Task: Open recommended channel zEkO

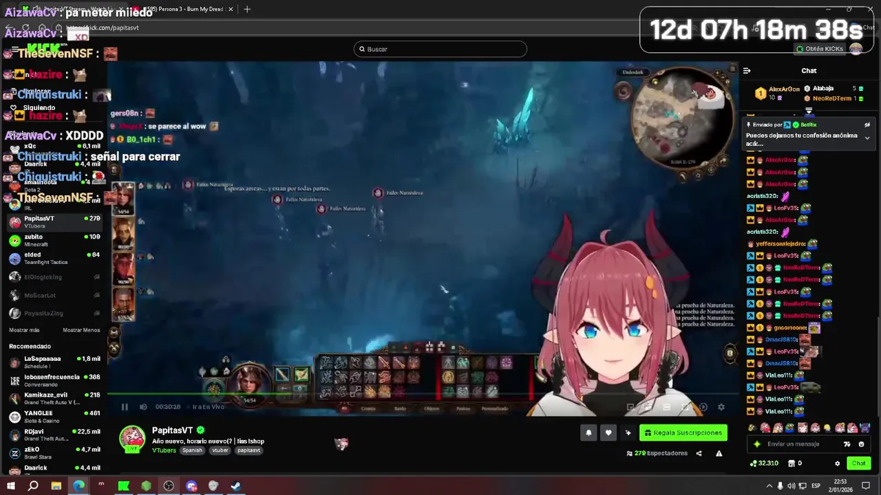Action: click(x=54, y=453)
